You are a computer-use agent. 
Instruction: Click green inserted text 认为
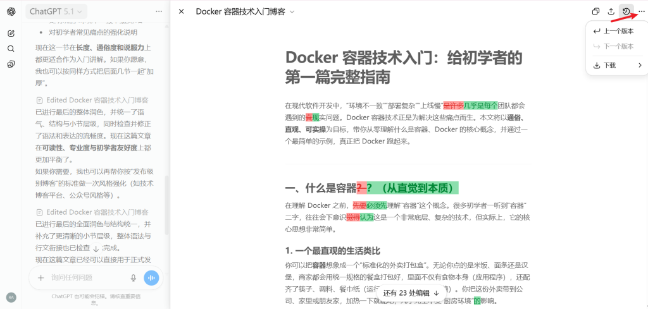pyautogui.click(x=366, y=217)
